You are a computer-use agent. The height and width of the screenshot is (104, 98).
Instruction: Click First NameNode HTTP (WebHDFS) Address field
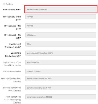click(61, 97)
